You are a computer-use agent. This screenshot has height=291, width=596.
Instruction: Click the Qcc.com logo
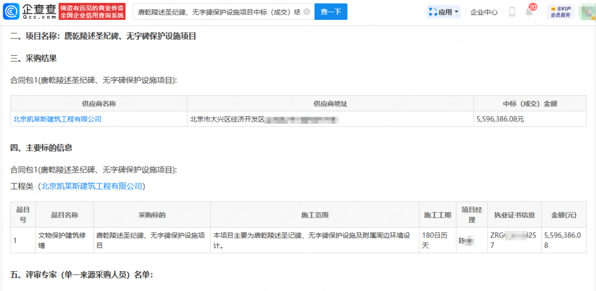29,12
